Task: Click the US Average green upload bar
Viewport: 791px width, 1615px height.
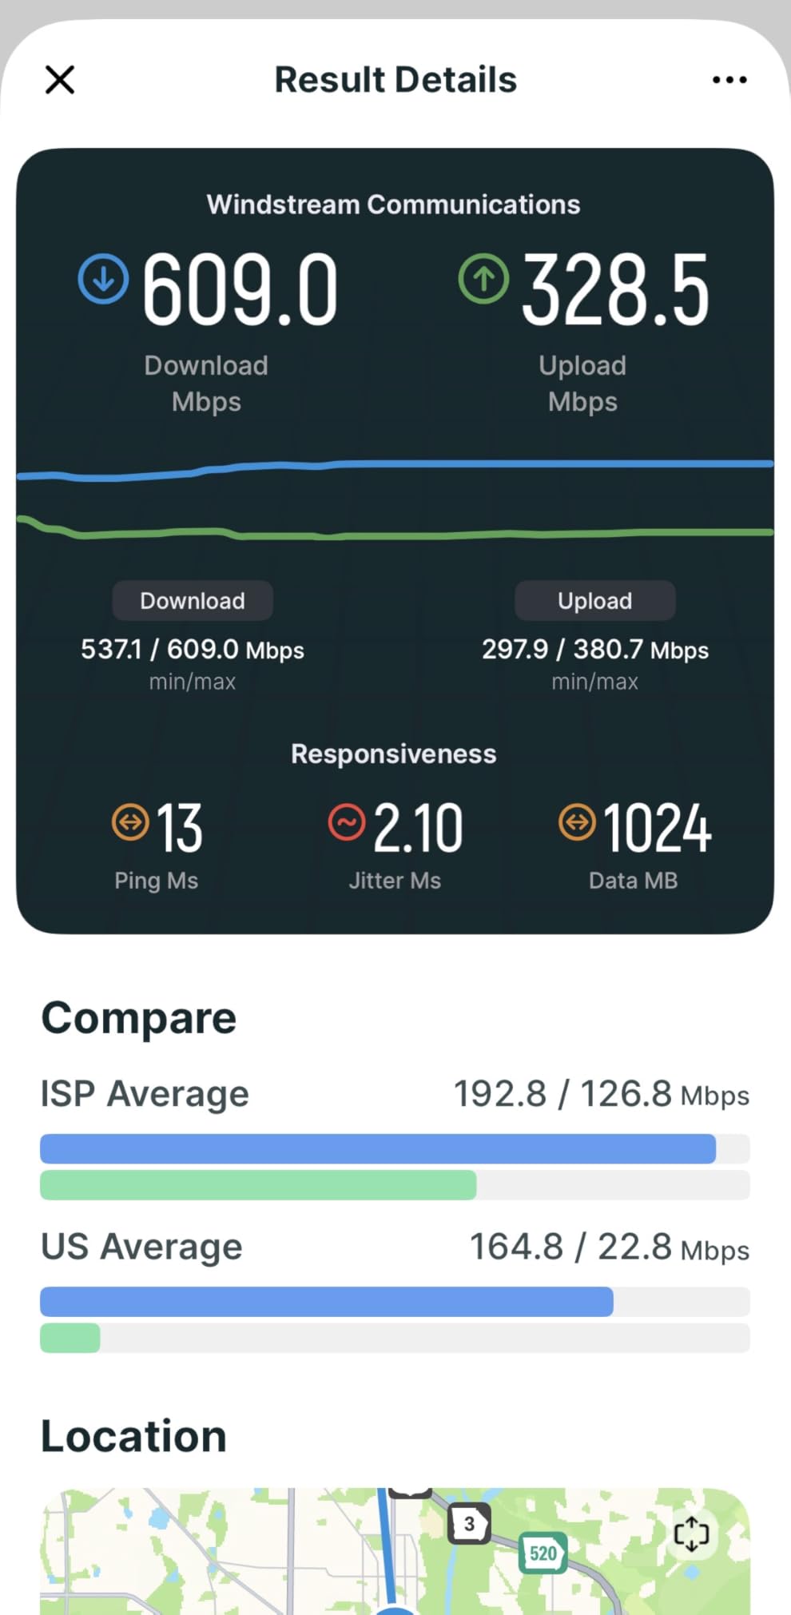Action: [x=70, y=1338]
